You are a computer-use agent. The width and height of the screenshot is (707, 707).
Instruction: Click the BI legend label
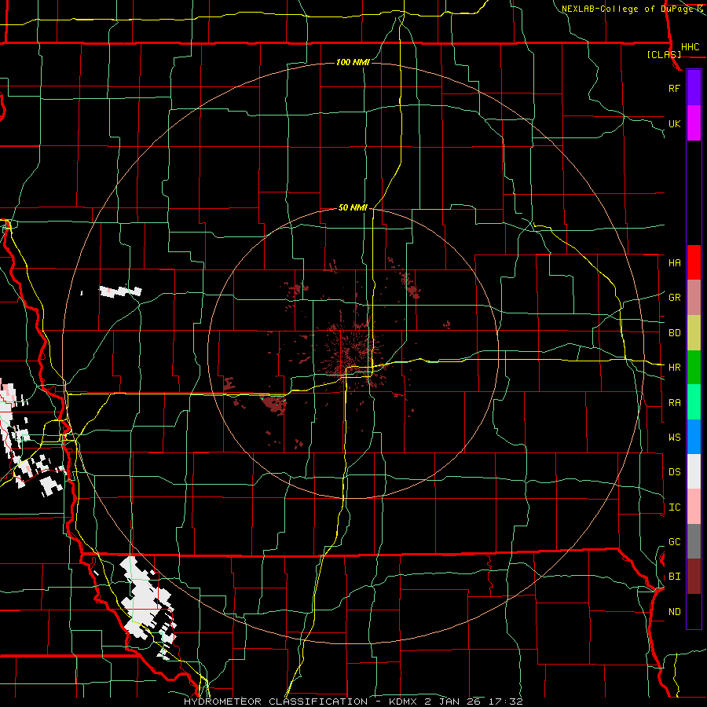pyautogui.click(x=674, y=577)
